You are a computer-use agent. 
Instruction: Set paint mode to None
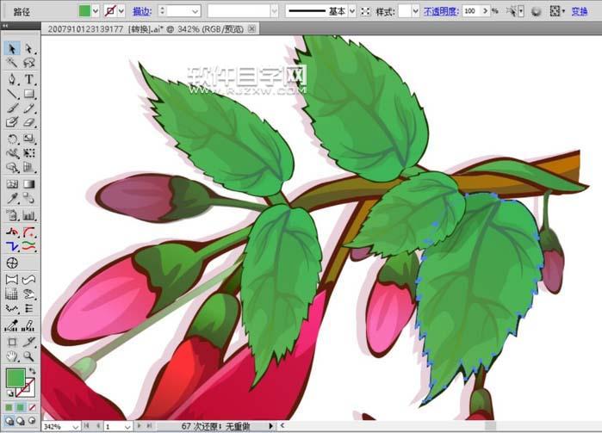(x=32, y=407)
